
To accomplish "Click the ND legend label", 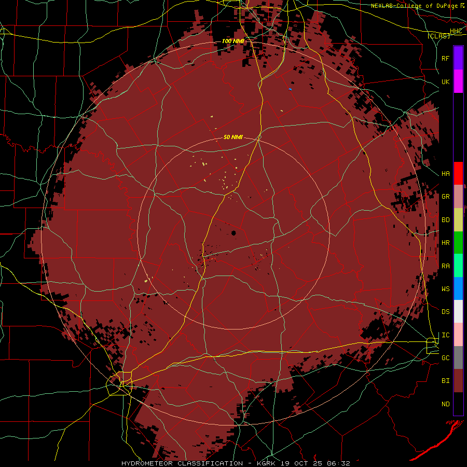I will tap(445, 404).
